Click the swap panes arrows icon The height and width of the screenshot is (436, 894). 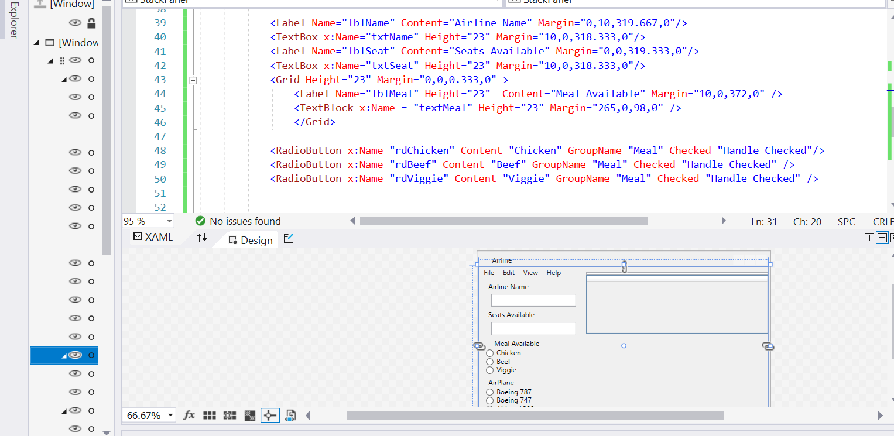202,237
